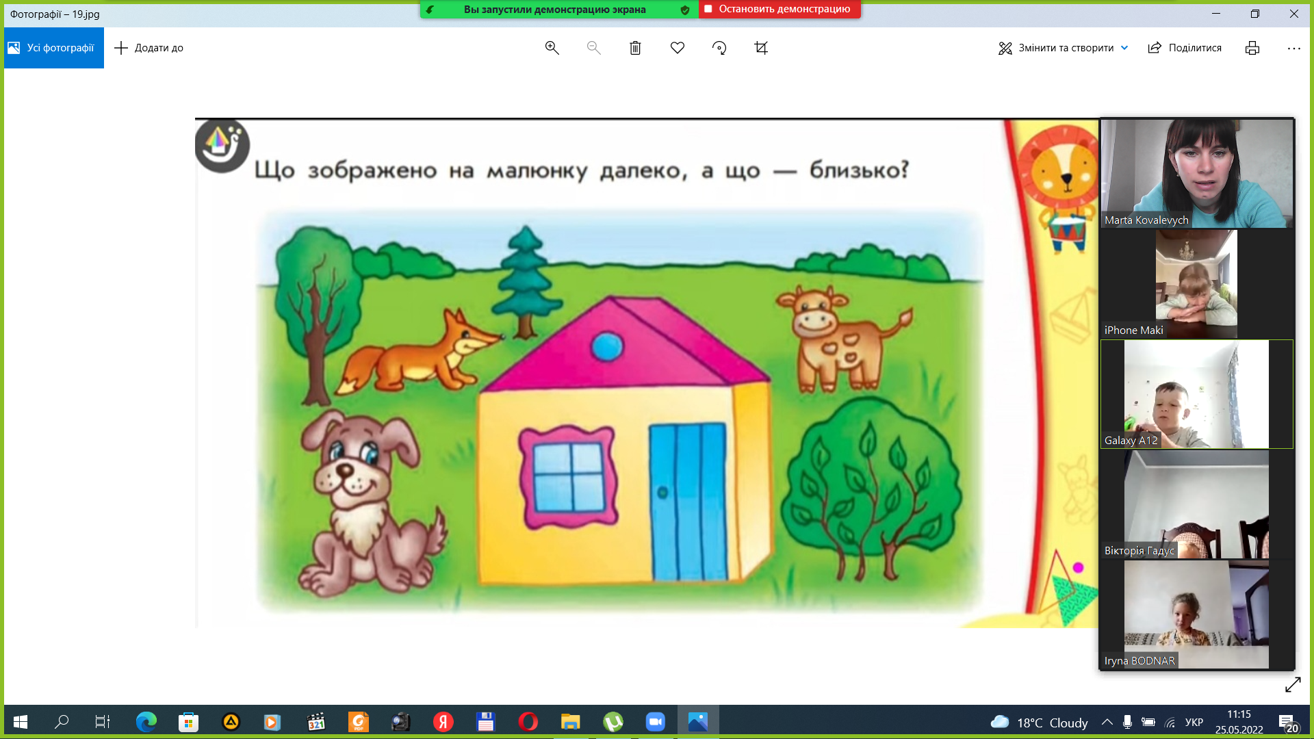The width and height of the screenshot is (1314, 739).
Task: Go back to Усі фотографії
Action: click(53, 48)
